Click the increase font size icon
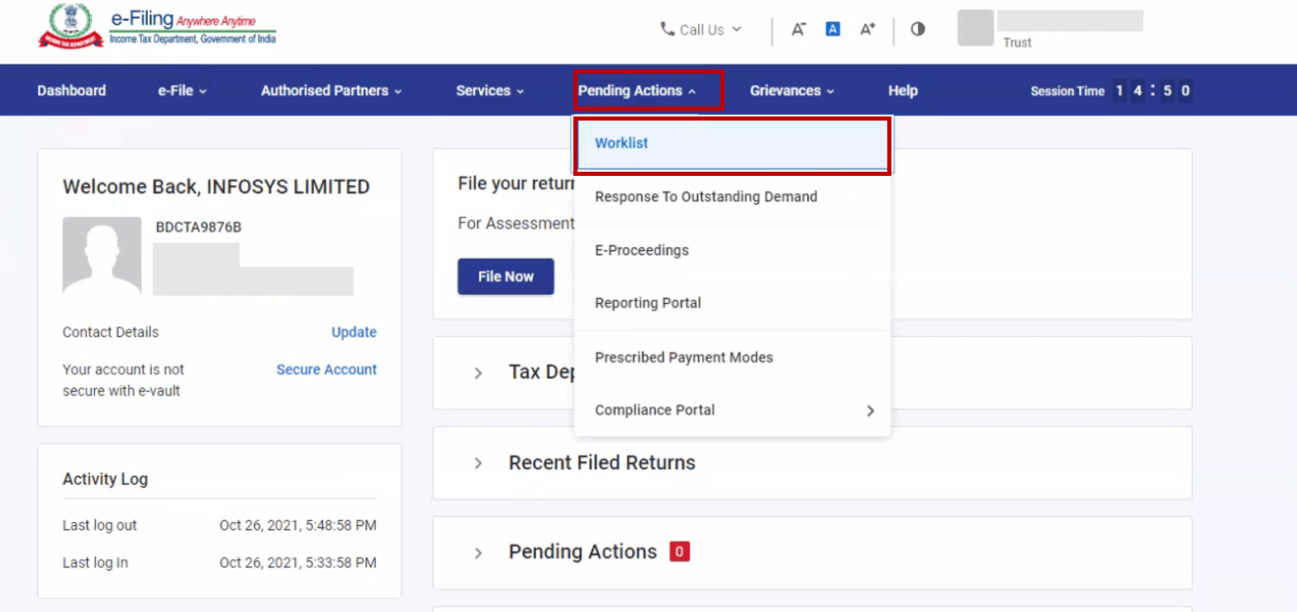The height and width of the screenshot is (612, 1297). 867,30
